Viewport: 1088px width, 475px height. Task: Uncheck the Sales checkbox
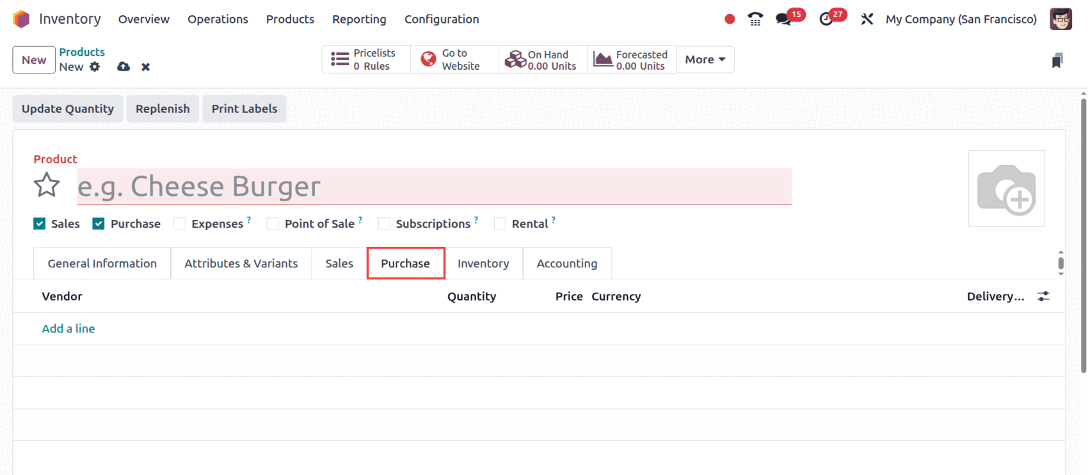click(x=40, y=224)
